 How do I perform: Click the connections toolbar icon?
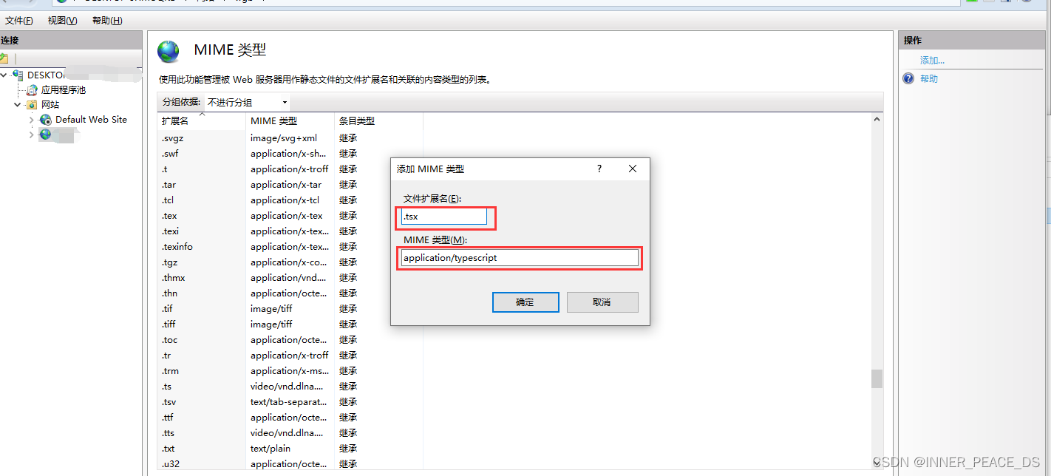point(4,58)
